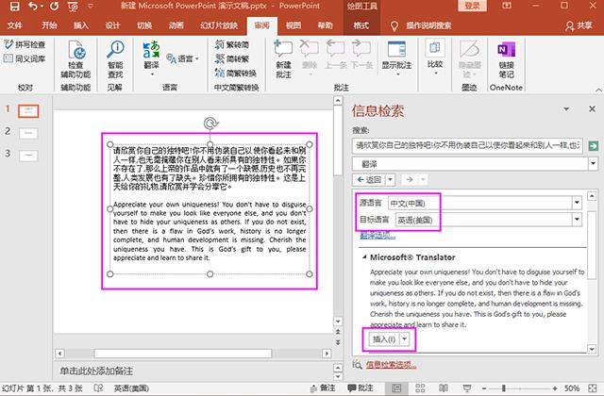
Task: Toggle the 批注 comments pane in status bar
Action: pos(361,388)
